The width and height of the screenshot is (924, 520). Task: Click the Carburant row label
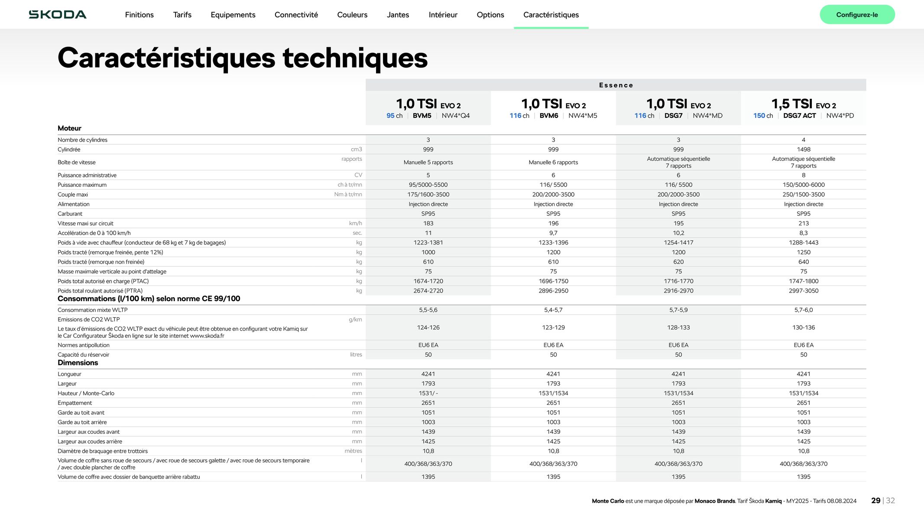pyautogui.click(x=70, y=214)
